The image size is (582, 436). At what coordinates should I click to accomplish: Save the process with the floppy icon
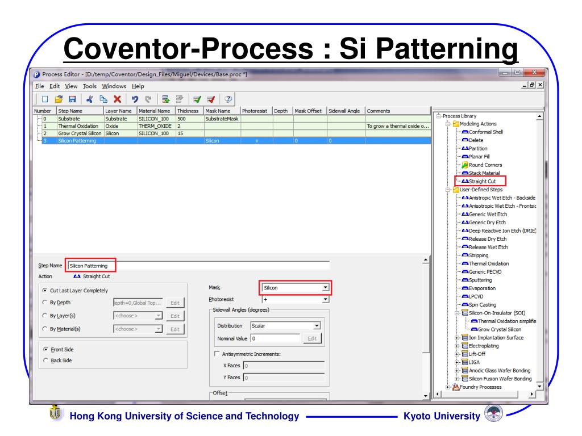tap(72, 99)
